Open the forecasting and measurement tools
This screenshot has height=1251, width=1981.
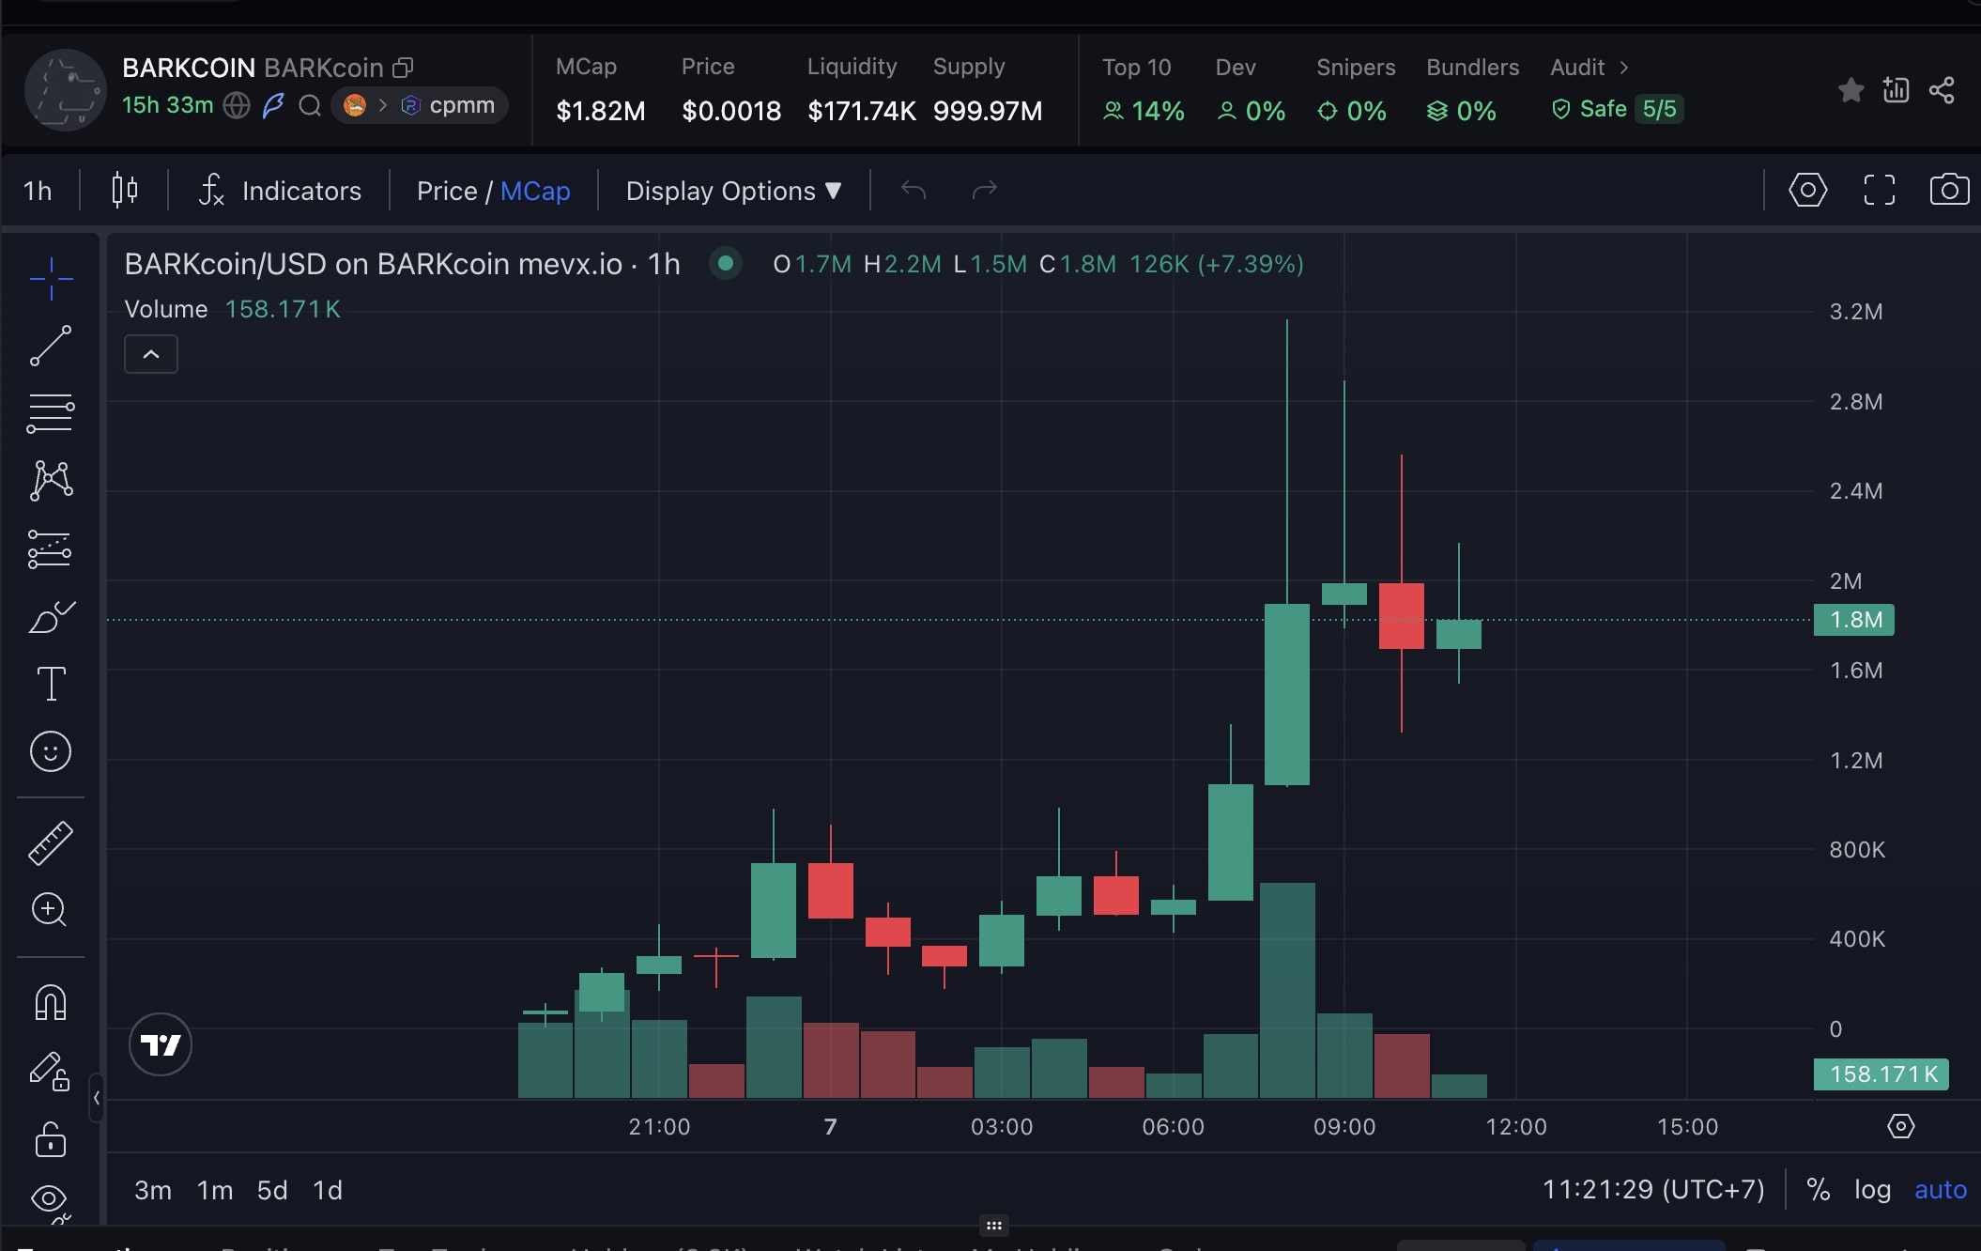coord(51,548)
